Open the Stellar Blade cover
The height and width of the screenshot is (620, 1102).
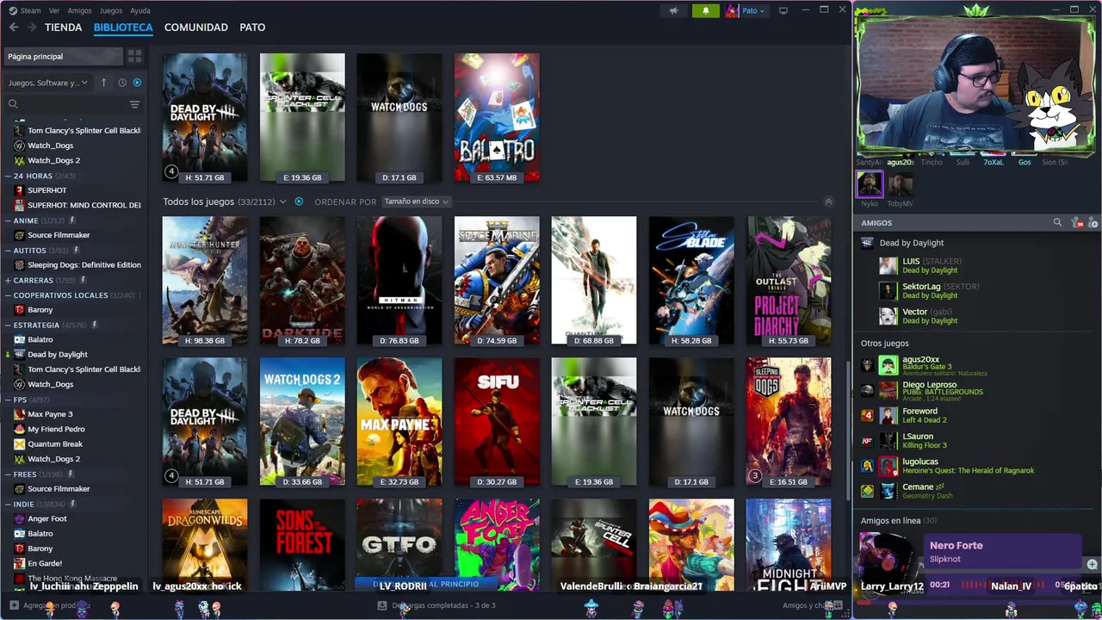pyautogui.click(x=691, y=280)
